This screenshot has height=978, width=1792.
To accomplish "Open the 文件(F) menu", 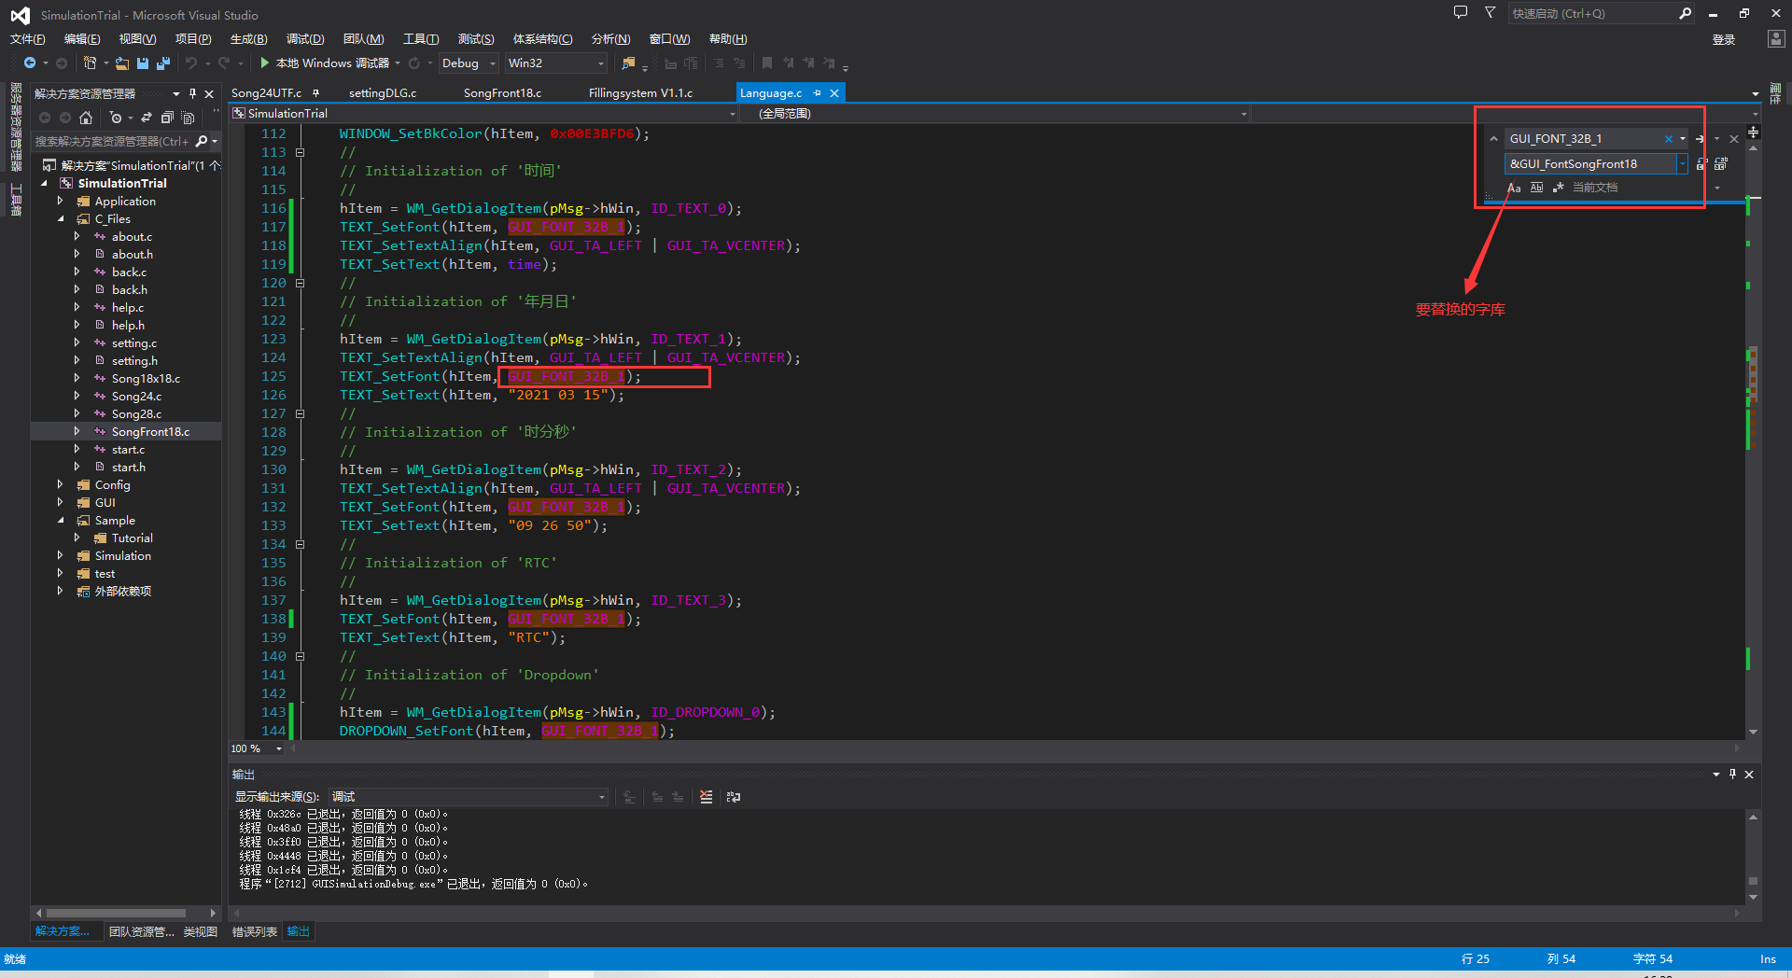I will click(x=27, y=39).
